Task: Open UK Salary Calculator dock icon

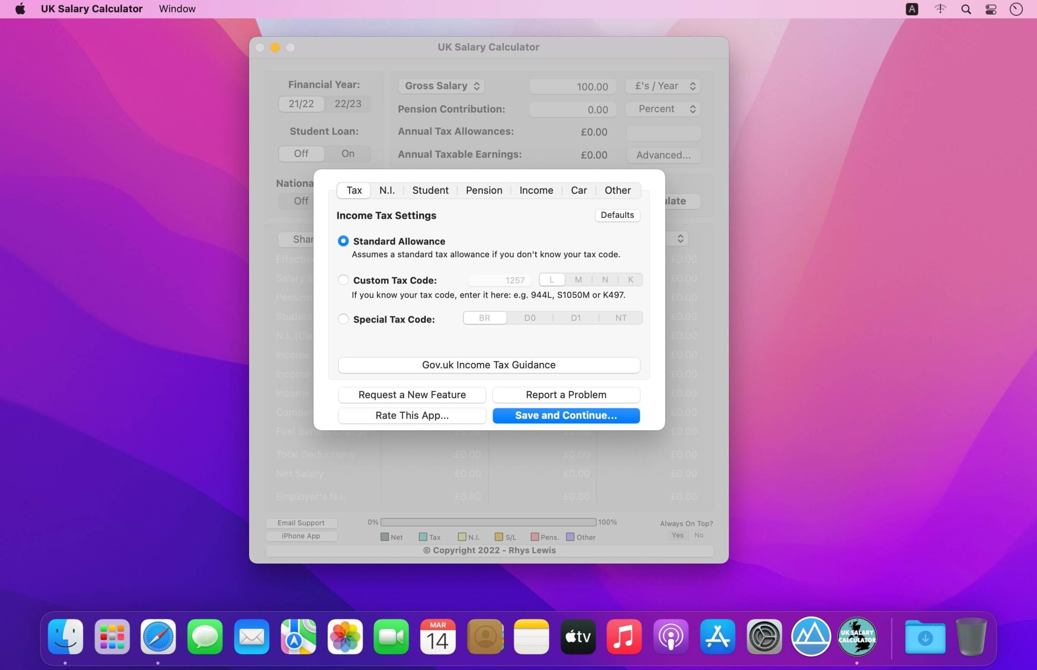Action: [x=857, y=636]
